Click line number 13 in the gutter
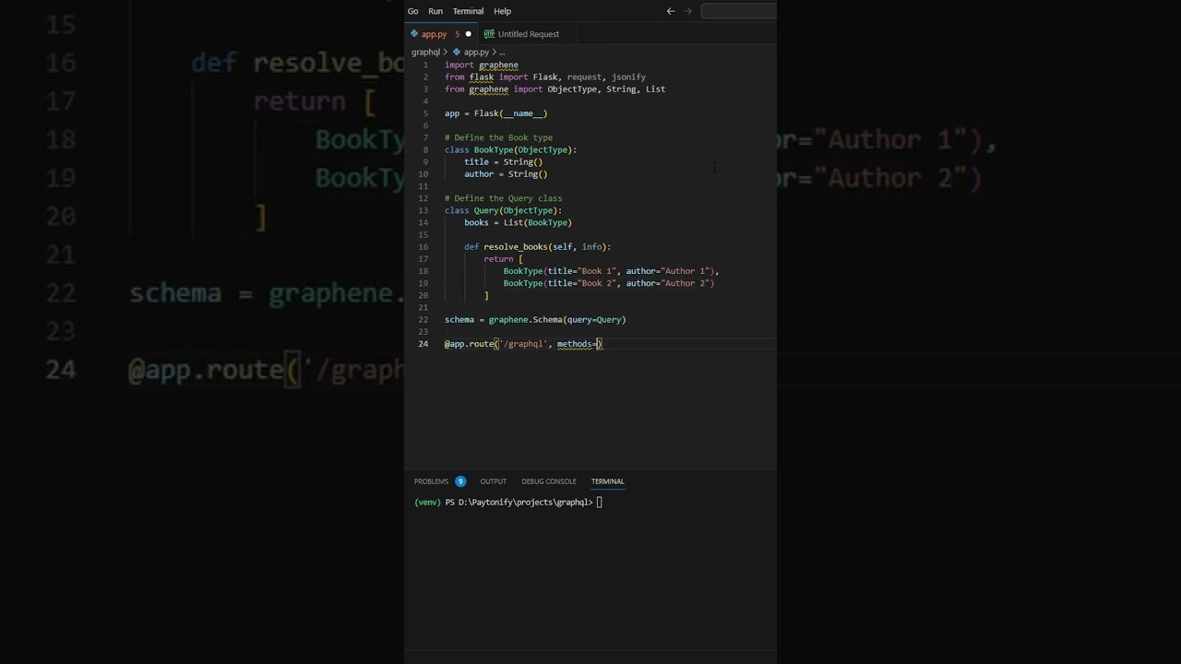1181x664 pixels. coord(423,210)
